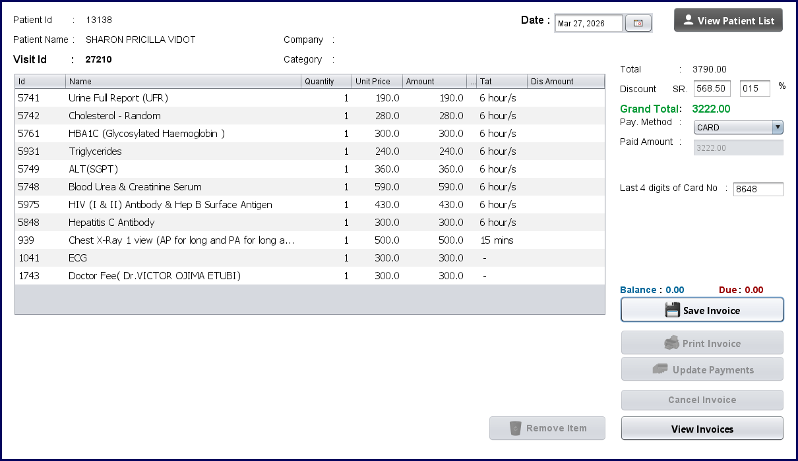The width and height of the screenshot is (798, 461).
Task: Open the View Invoices button
Action: [702, 429]
